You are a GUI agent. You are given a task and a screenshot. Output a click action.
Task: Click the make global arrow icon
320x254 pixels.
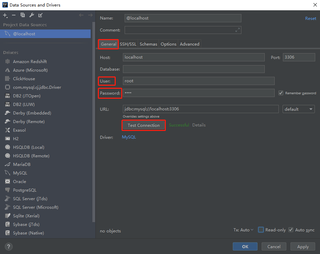click(x=41, y=15)
